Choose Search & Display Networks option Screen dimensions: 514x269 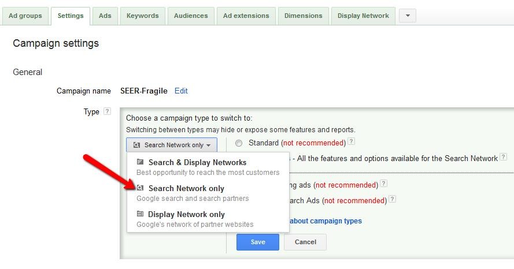tap(197, 163)
